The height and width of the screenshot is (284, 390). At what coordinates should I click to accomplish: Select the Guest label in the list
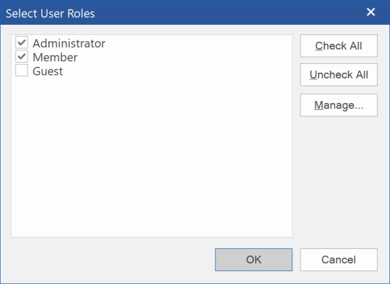[x=47, y=71]
